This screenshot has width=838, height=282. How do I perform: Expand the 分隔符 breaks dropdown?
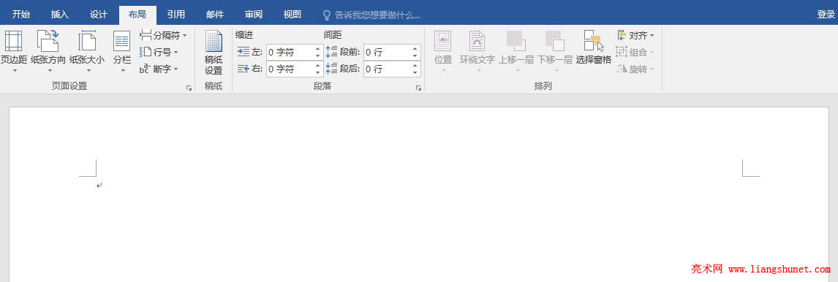[x=185, y=36]
